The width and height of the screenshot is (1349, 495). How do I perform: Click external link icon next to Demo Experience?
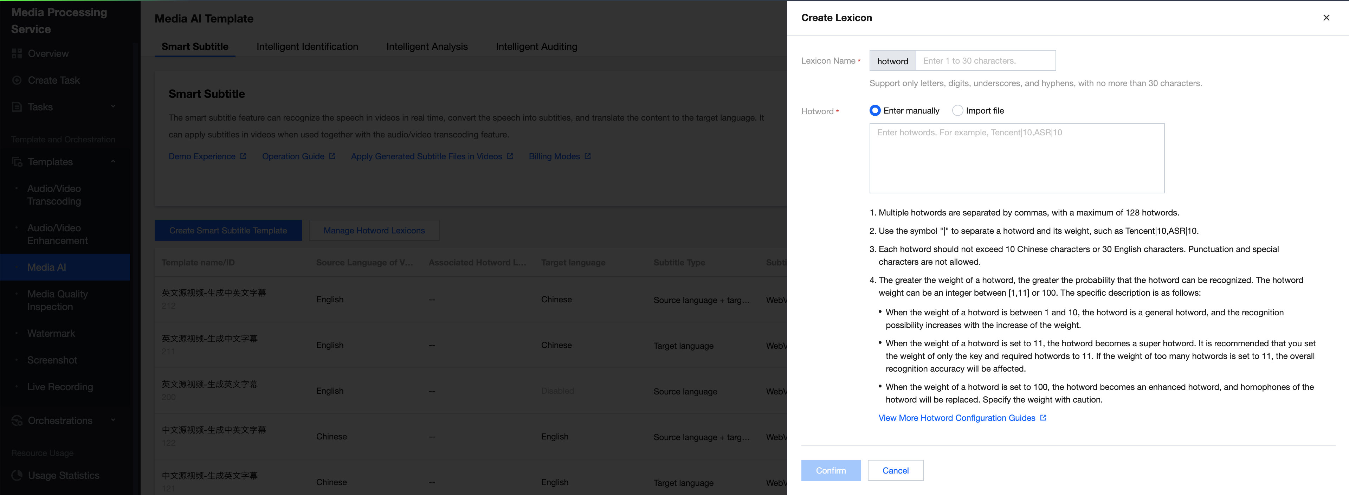point(243,156)
